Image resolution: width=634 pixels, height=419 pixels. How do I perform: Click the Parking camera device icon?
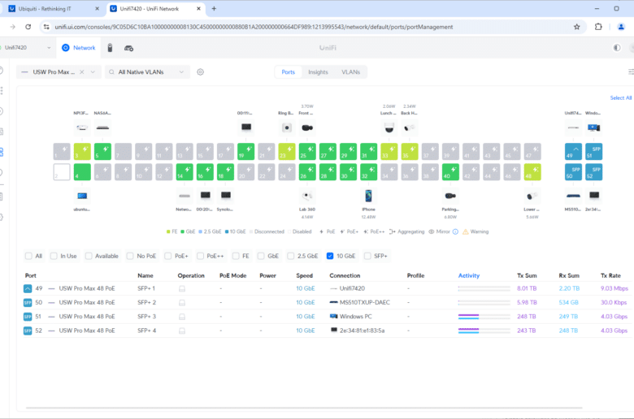coord(450,196)
